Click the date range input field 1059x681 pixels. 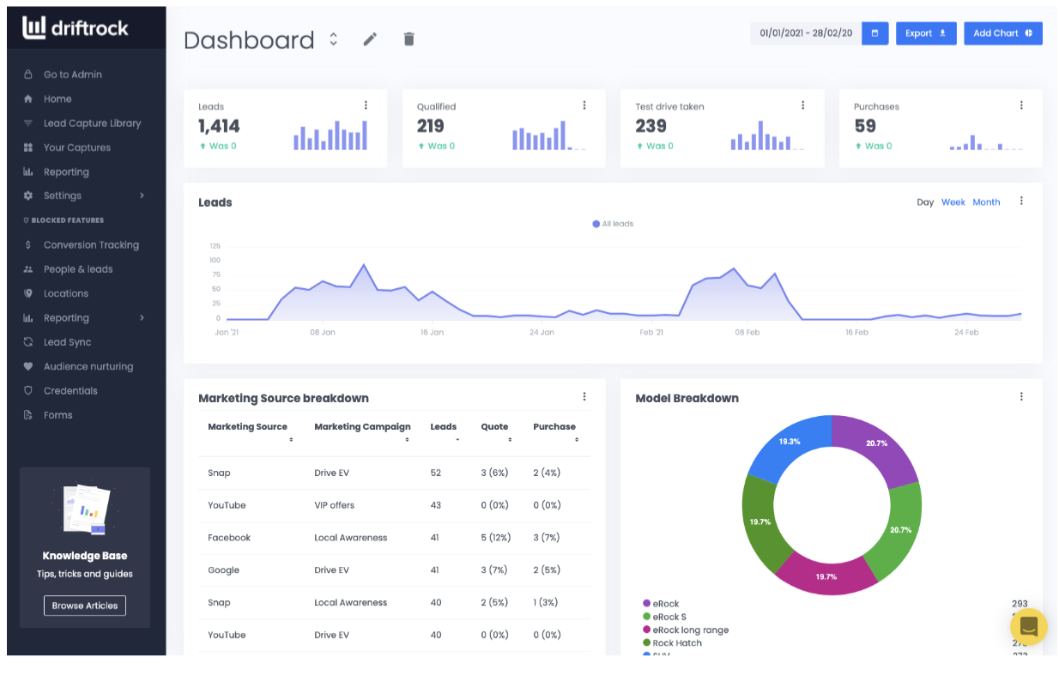click(x=805, y=33)
